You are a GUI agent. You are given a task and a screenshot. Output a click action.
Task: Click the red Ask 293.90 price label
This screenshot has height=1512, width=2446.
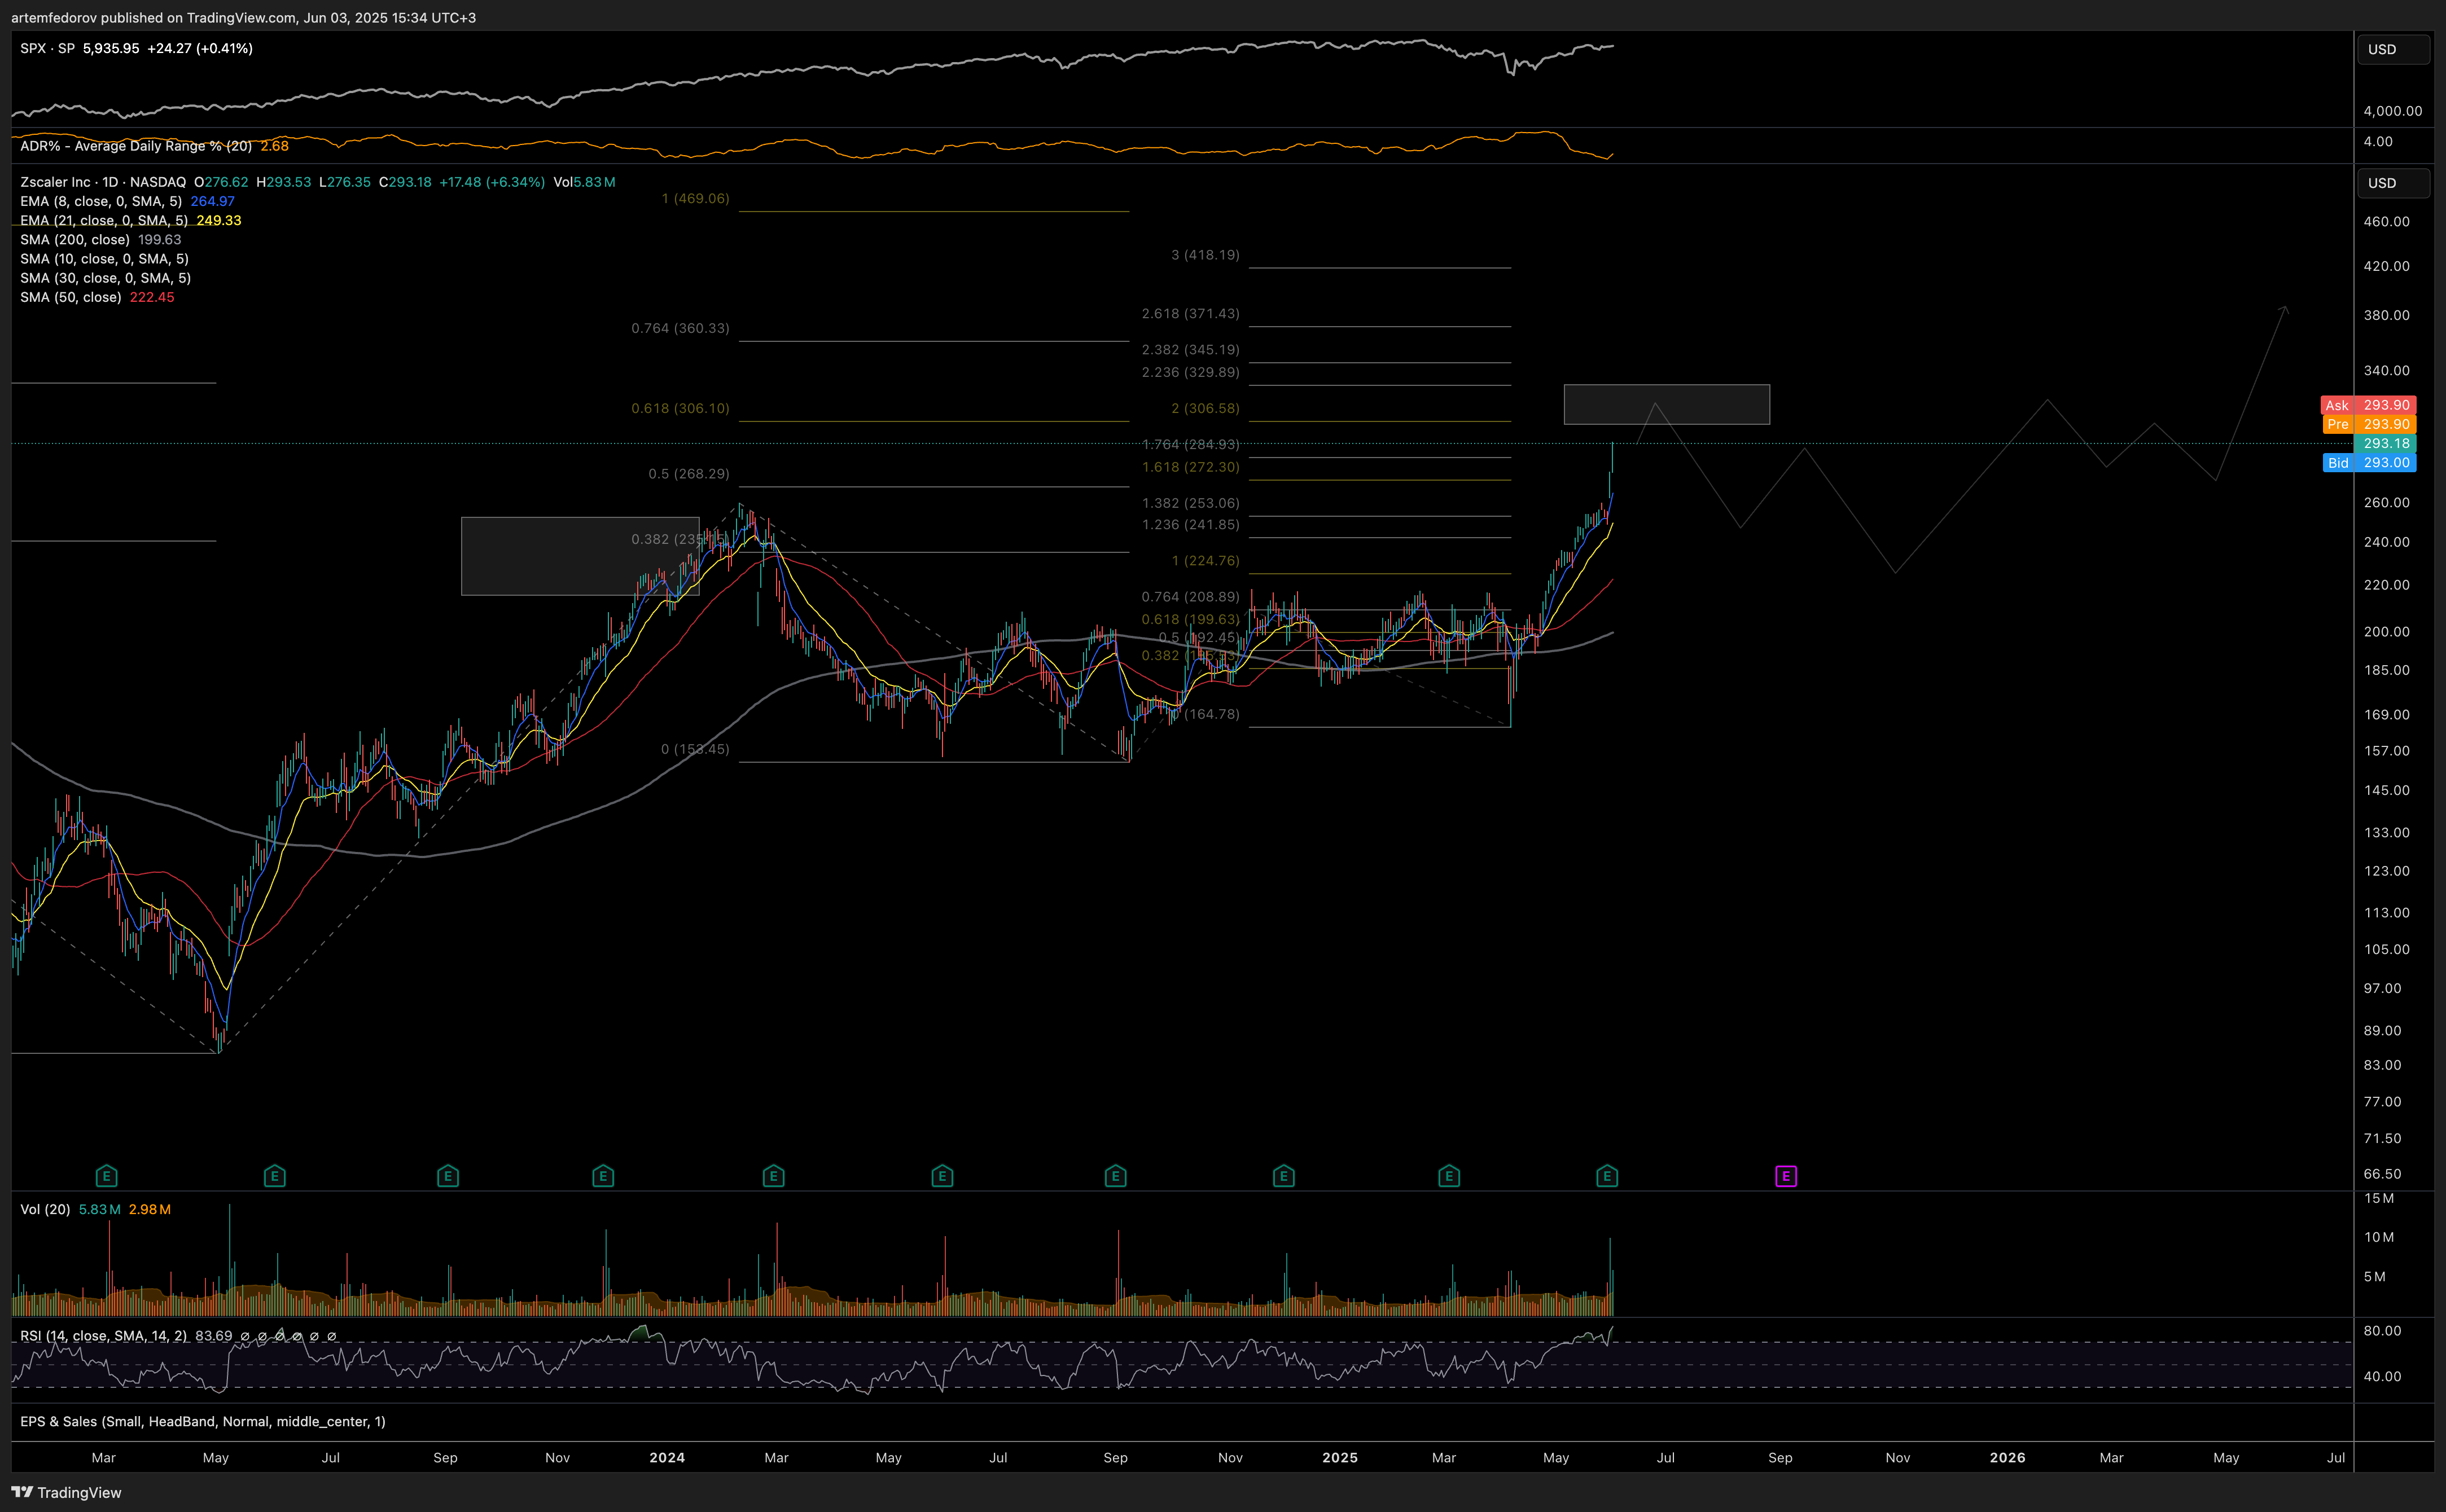(x=2368, y=405)
